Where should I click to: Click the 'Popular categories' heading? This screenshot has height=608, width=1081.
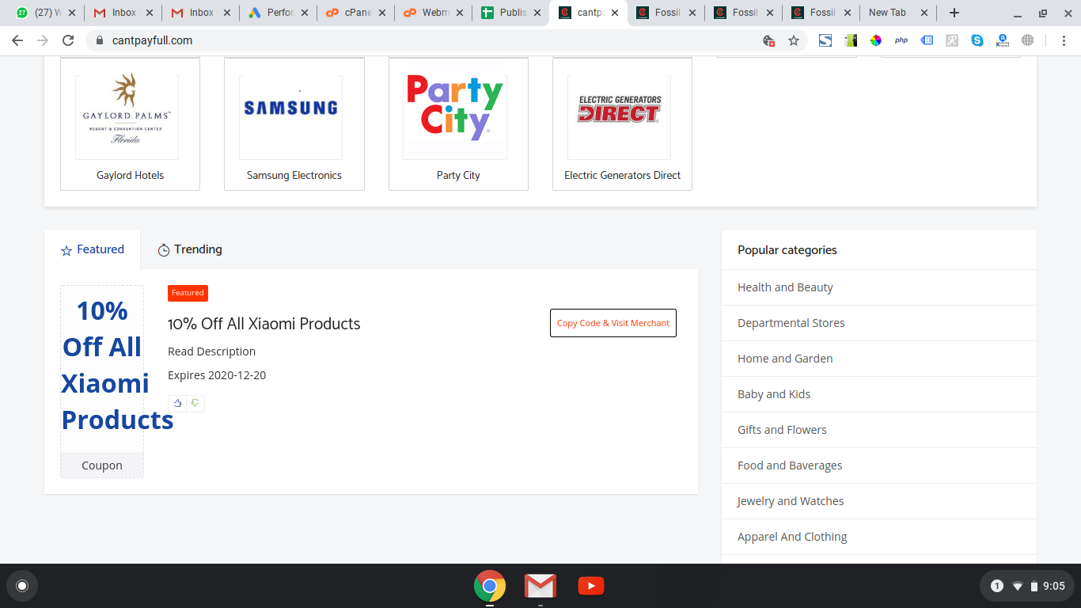pyautogui.click(x=787, y=250)
